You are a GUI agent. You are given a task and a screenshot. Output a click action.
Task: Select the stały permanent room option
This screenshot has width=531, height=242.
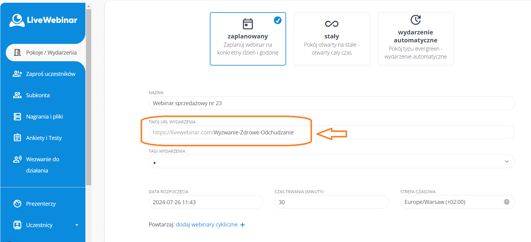(x=332, y=39)
